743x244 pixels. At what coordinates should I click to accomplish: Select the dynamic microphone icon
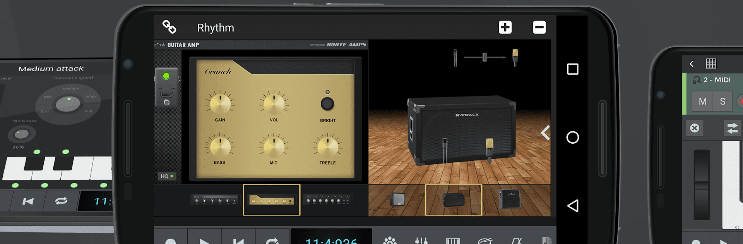(x=455, y=58)
